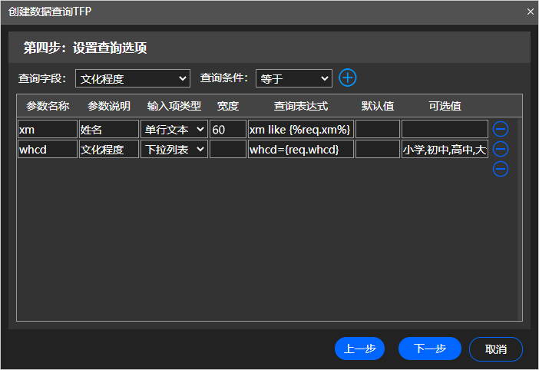Click the width field containing 60
This screenshot has width=539, height=370.
[227, 129]
